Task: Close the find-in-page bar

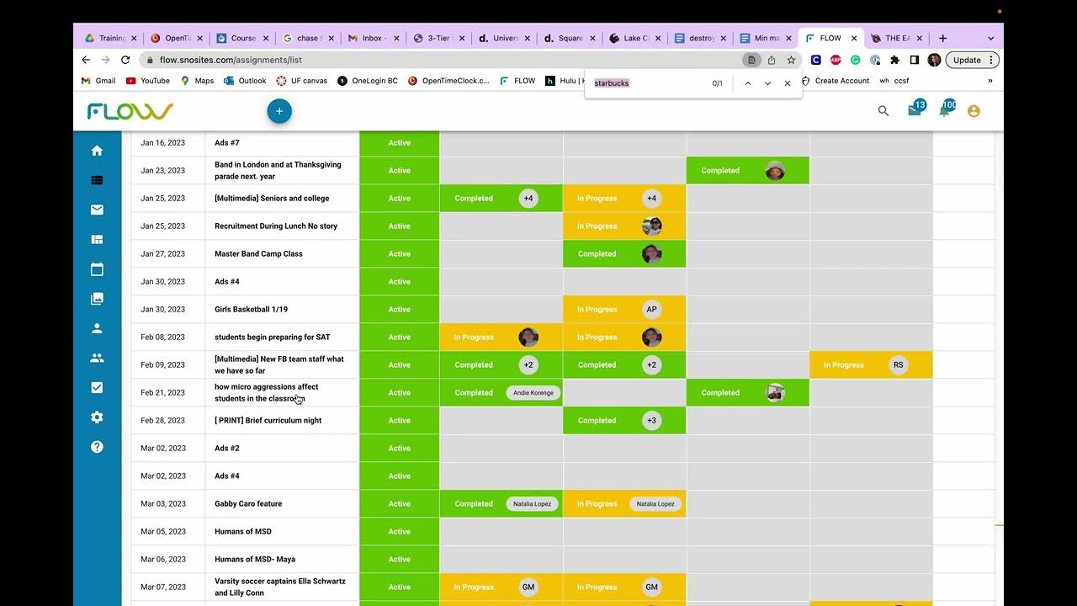Action: pos(788,83)
